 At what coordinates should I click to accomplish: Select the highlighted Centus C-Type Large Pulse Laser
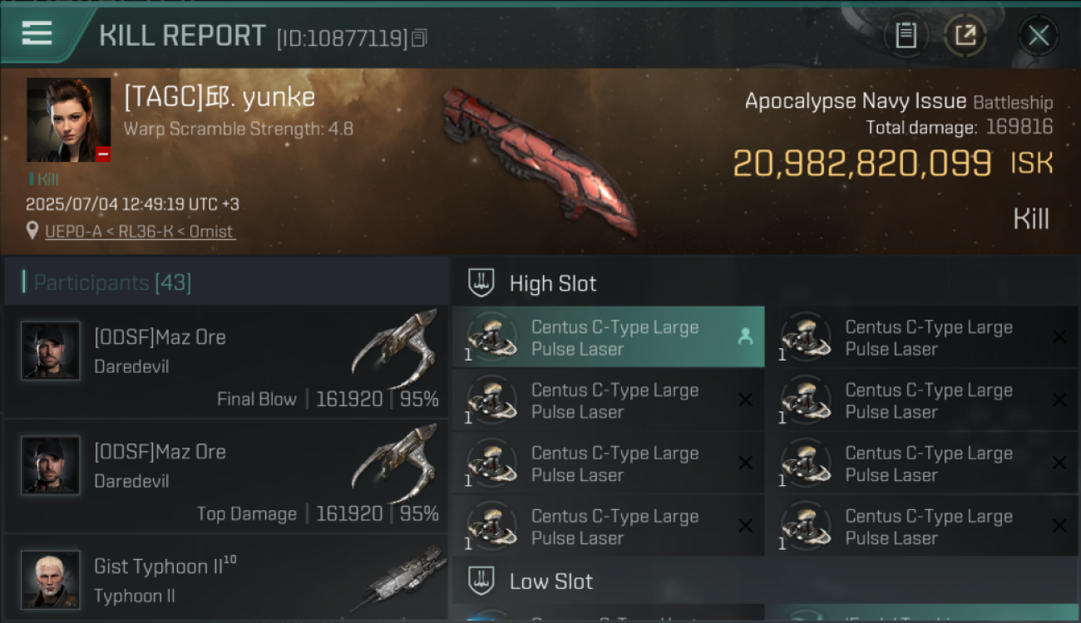[x=608, y=337]
